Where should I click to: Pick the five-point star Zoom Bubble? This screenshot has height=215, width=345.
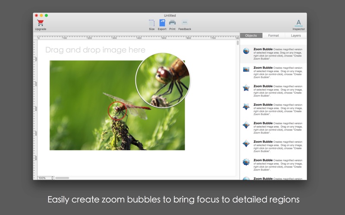click(x=246, y=88)
